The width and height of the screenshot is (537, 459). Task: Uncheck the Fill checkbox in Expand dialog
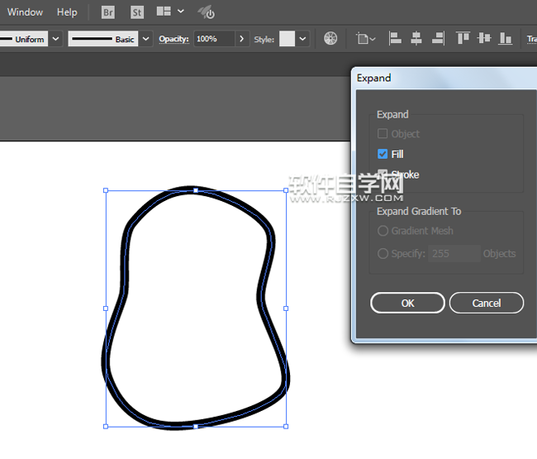pos(383,154)
